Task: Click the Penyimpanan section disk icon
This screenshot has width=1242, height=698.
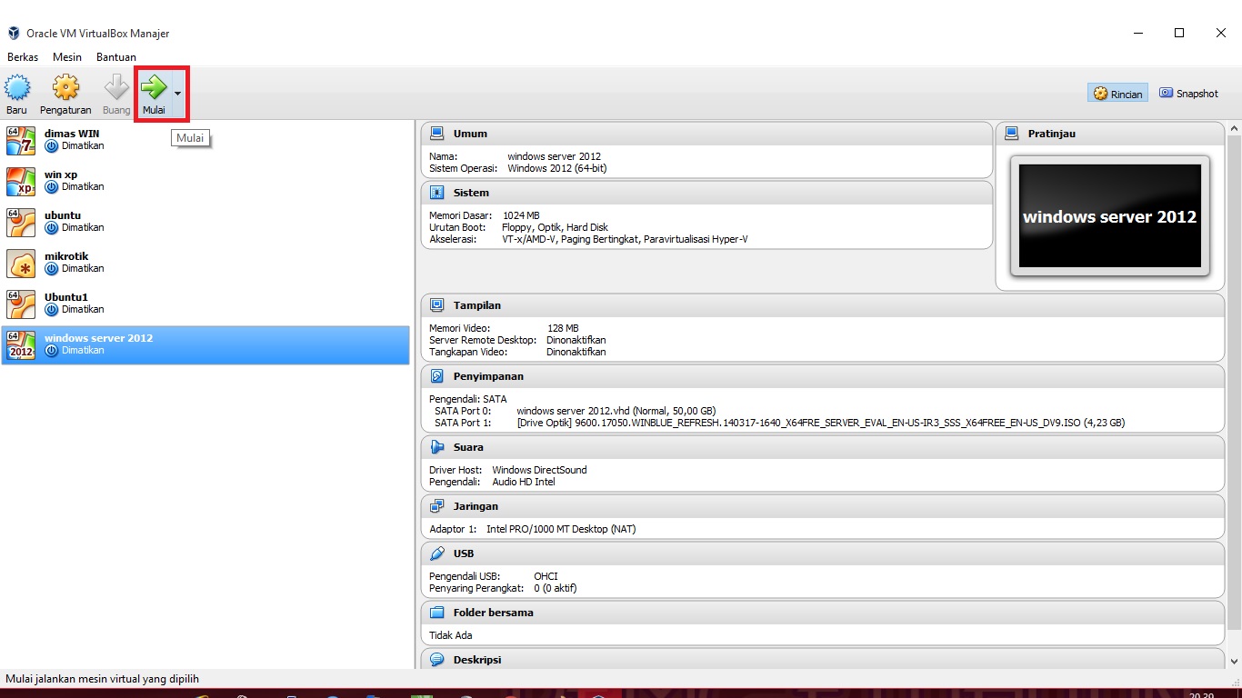Action: (x=437, y=376)
